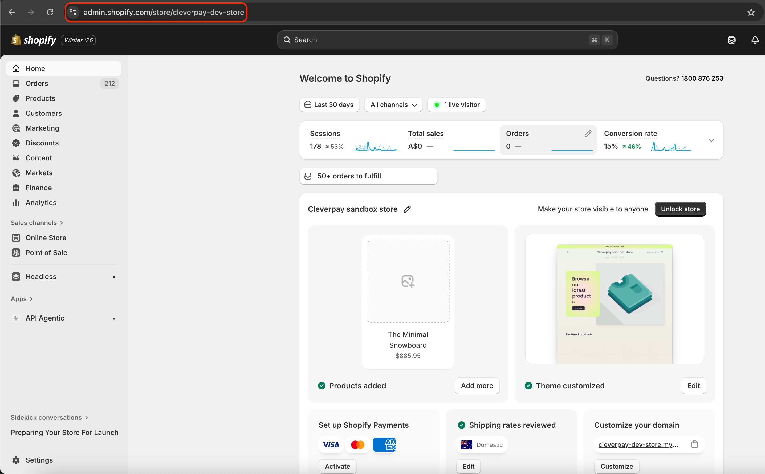
Task: Copy the domain using the clipboard icon
Action: 694,444
